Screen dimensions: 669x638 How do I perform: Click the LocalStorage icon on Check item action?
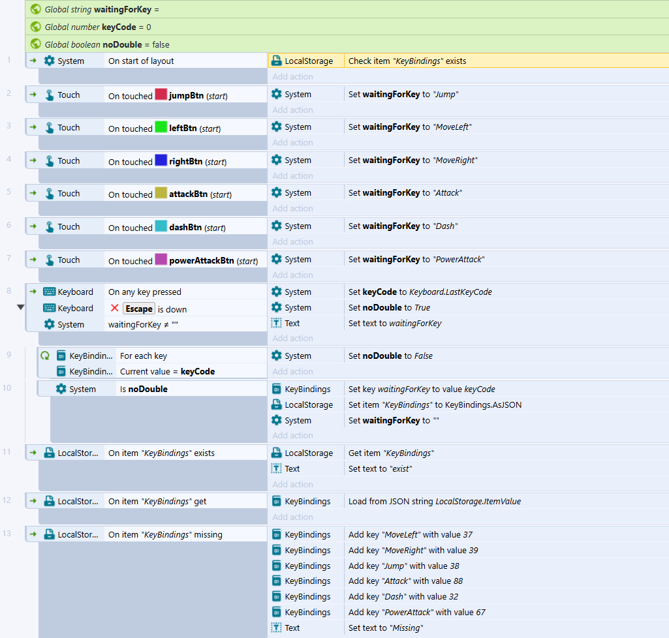pyautogui.click(x=277, y=61)
